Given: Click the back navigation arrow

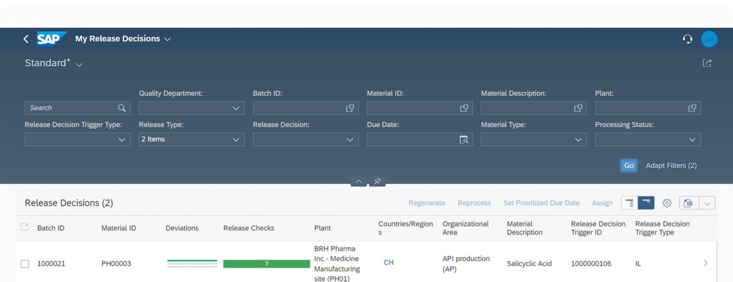Looking at the screenshot, I should (26, 39).
